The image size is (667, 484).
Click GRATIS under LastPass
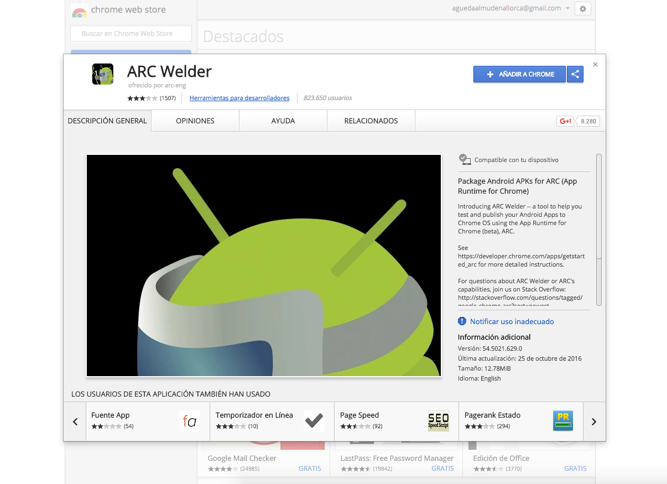click(x=442, y=469)
